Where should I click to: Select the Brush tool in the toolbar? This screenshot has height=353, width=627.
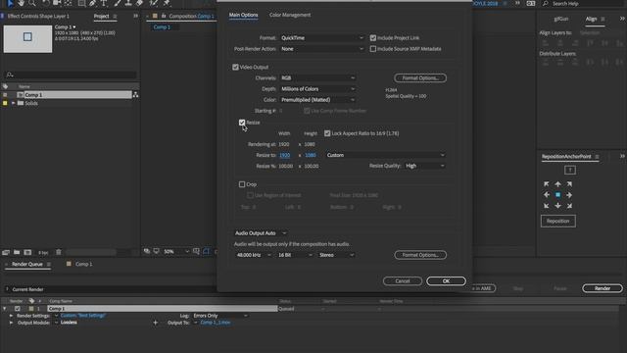tap(118, 3)
